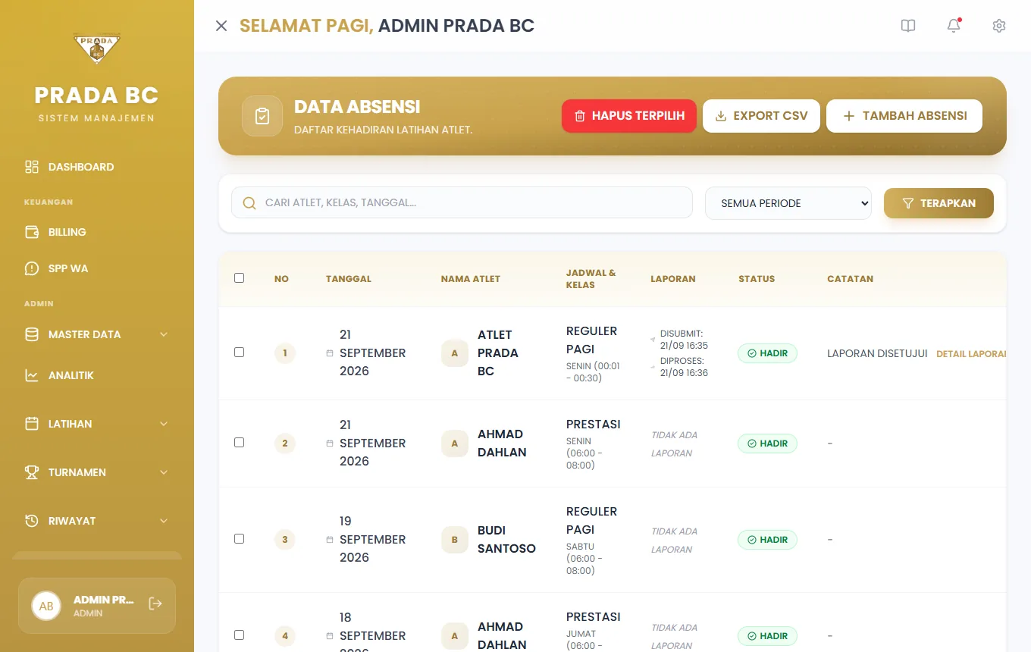
Task: Click row number badge 2
Action: click(285, 444)
